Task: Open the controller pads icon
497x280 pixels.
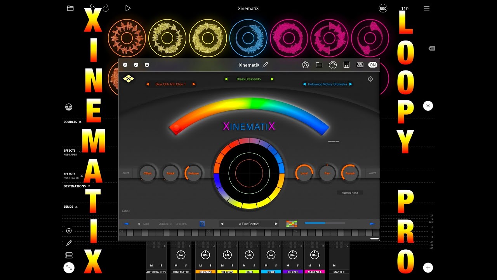Action: click(x=360, y=65)
